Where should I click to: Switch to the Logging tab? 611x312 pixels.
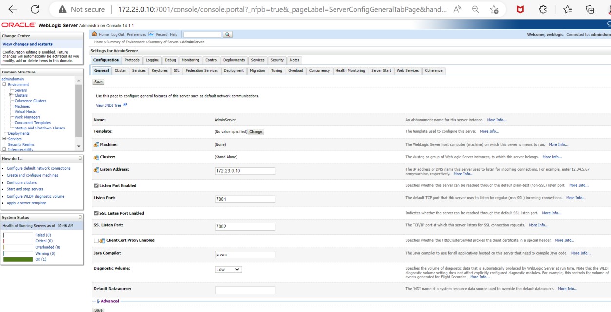[x=152, y=60]
